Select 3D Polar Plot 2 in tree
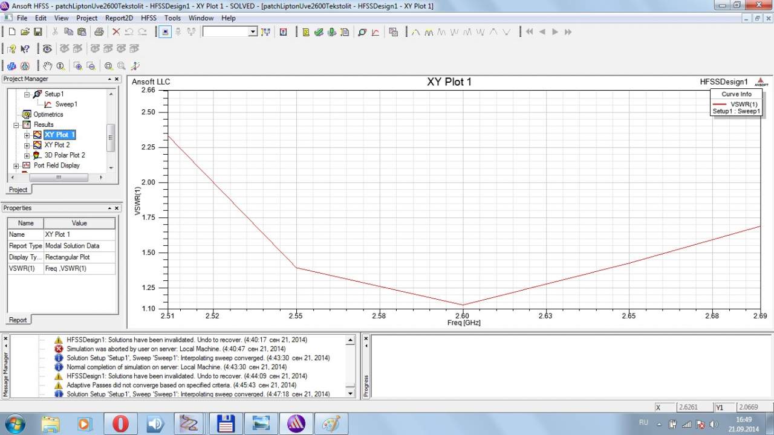 [x=65, y=155]
